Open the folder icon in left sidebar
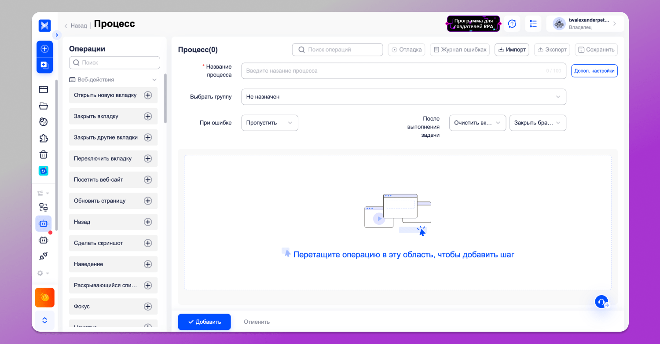Image resolution: width=660 pixels, height=344 pixels. point(43,106)
